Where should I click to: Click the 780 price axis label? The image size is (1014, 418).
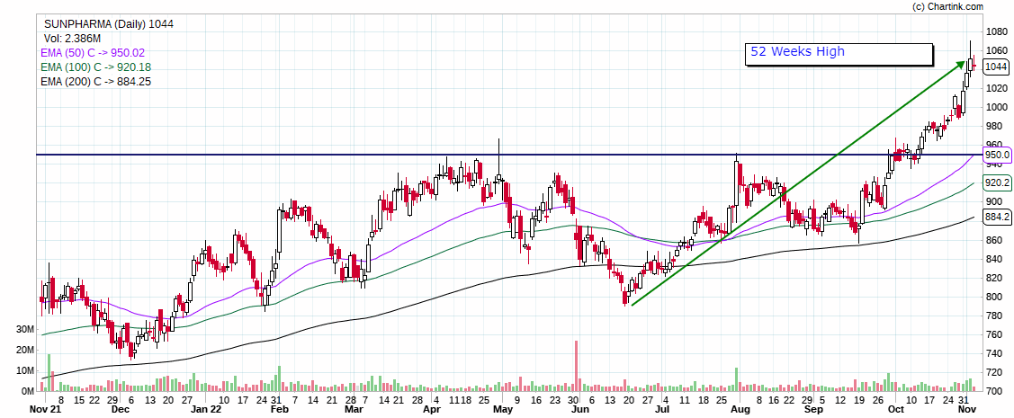[x=993, y=316]
